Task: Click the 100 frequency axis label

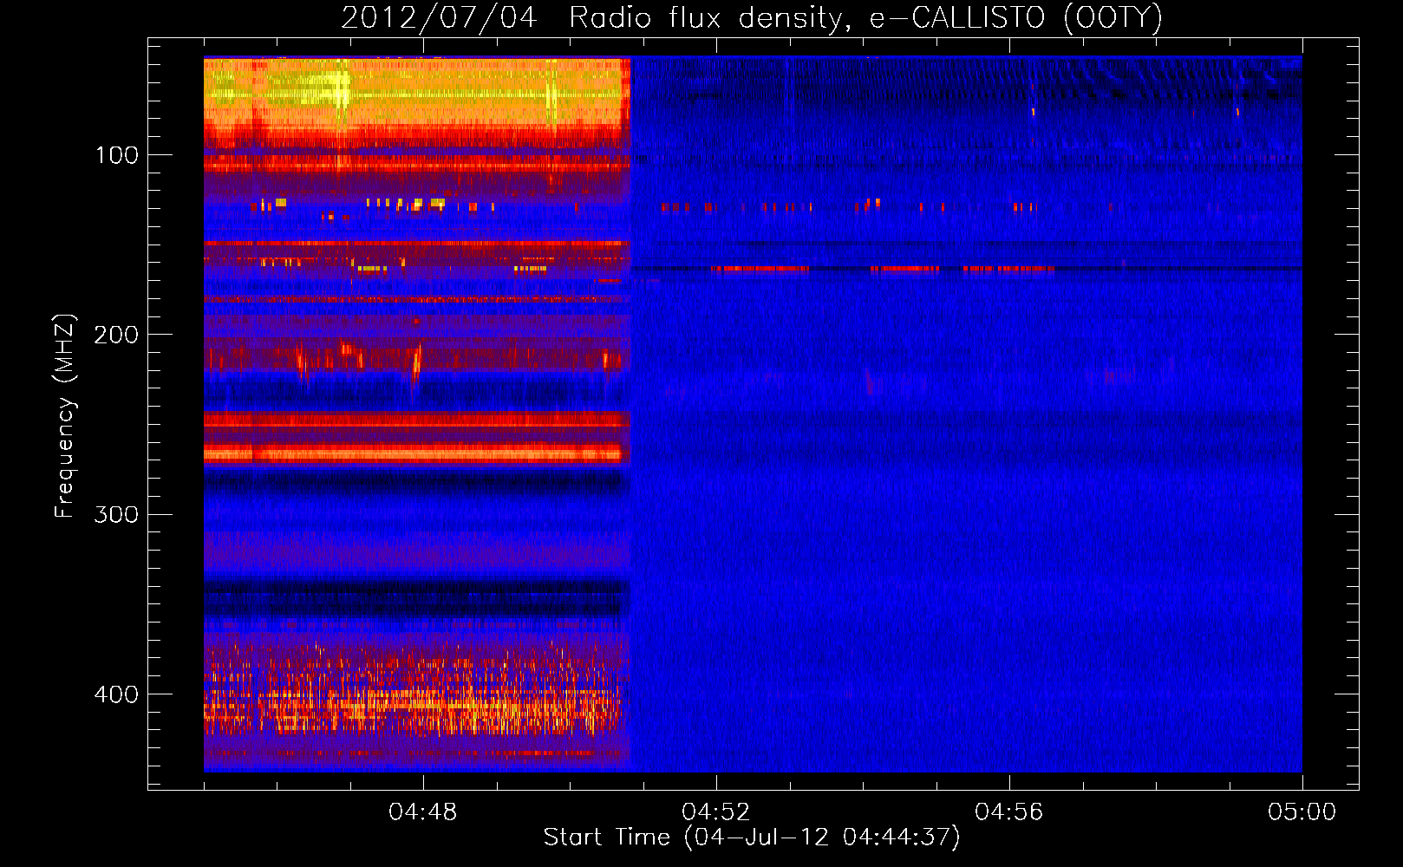Action: point(118,155)
